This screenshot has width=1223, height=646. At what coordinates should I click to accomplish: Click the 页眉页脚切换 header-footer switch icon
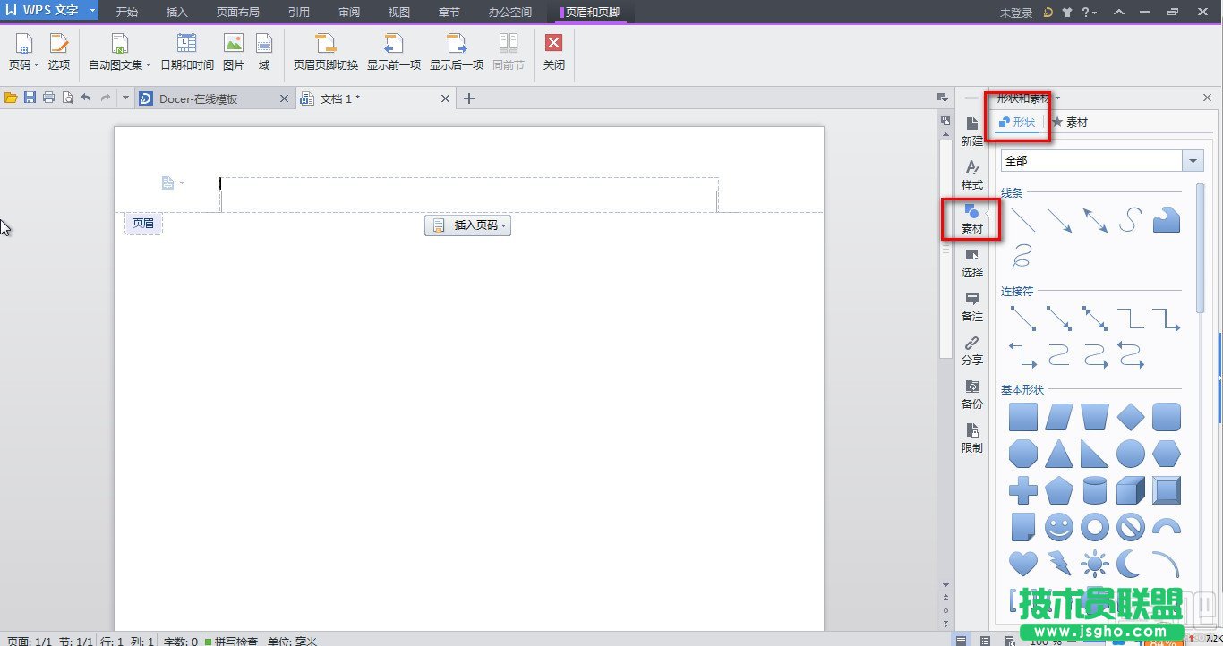pos(326,44)
